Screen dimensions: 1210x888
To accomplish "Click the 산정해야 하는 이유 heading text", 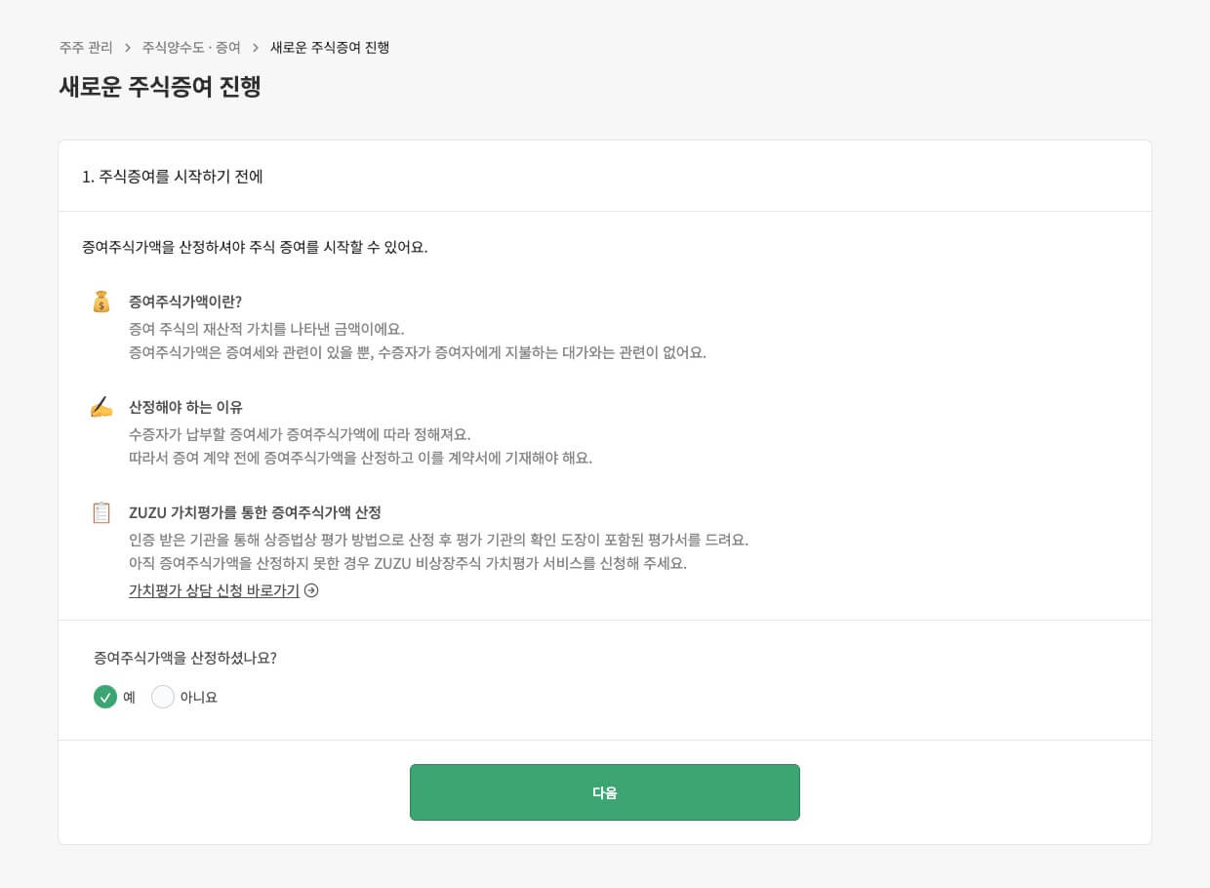I will 184,408.
